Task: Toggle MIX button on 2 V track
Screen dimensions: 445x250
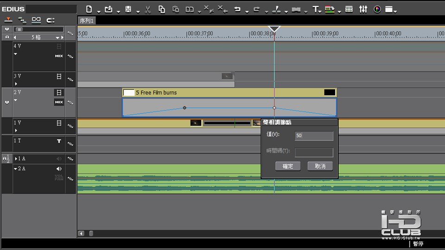Action: [x=59, y=102]
